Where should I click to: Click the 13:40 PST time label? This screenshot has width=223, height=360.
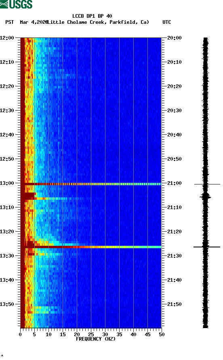pos(7,280)
